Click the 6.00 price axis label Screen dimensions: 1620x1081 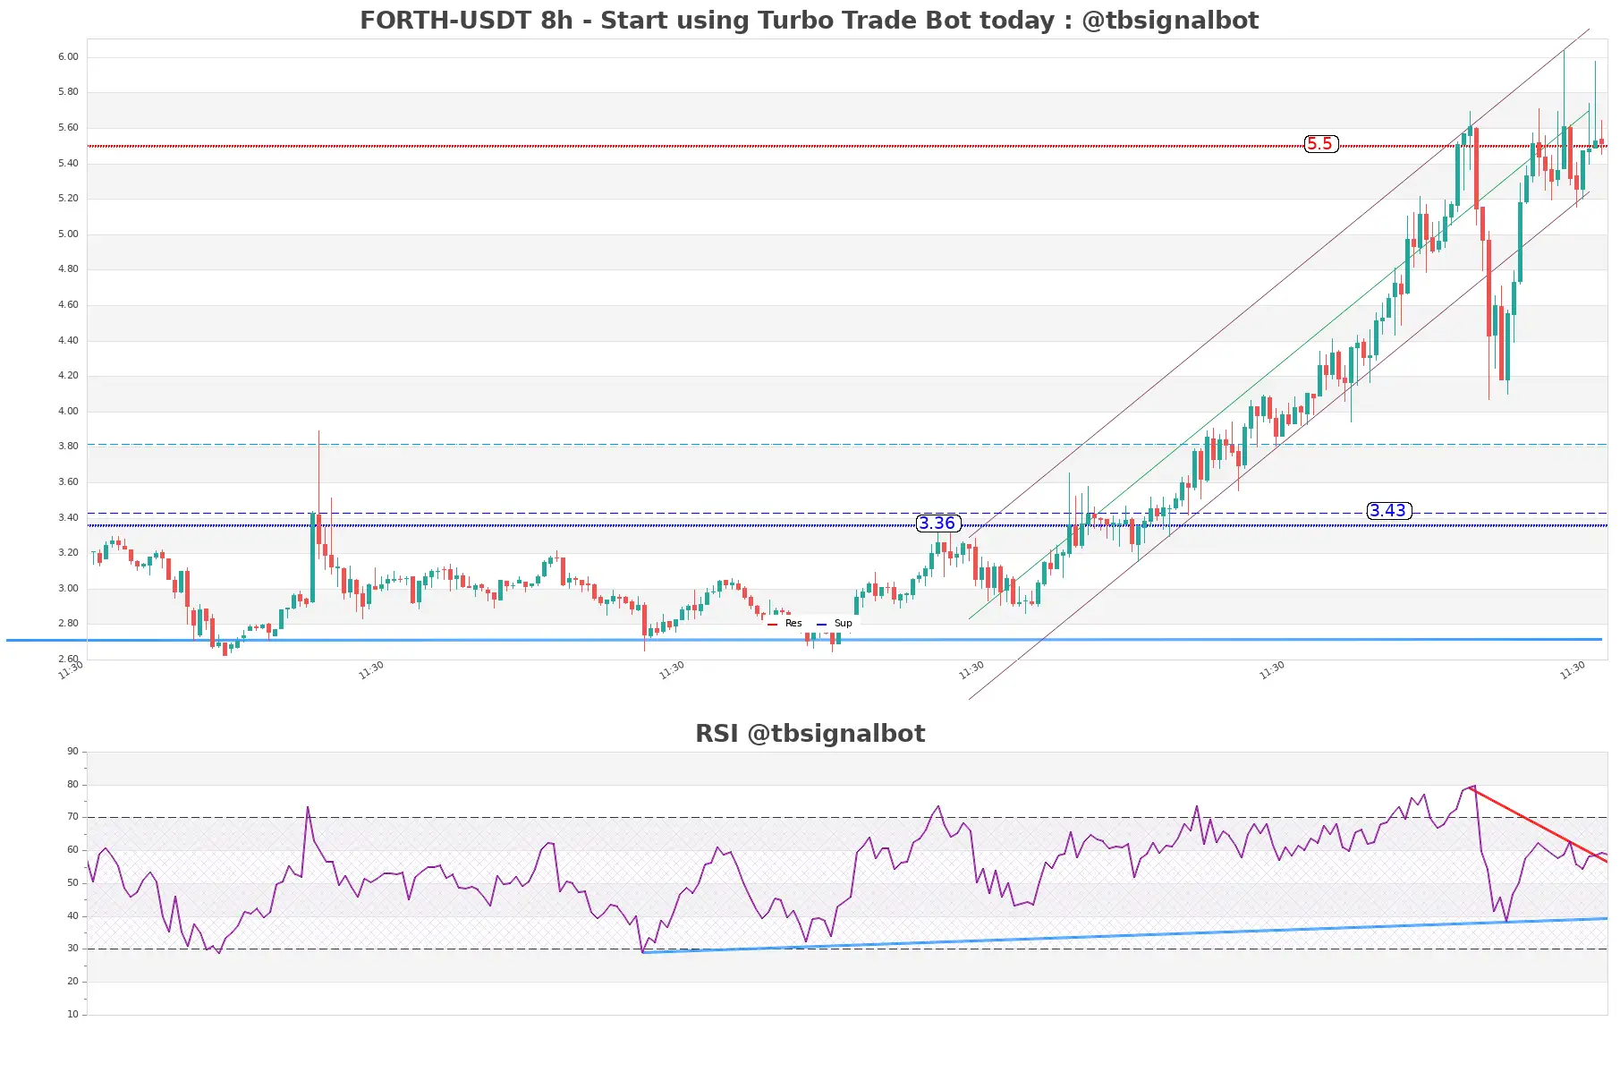68,56
